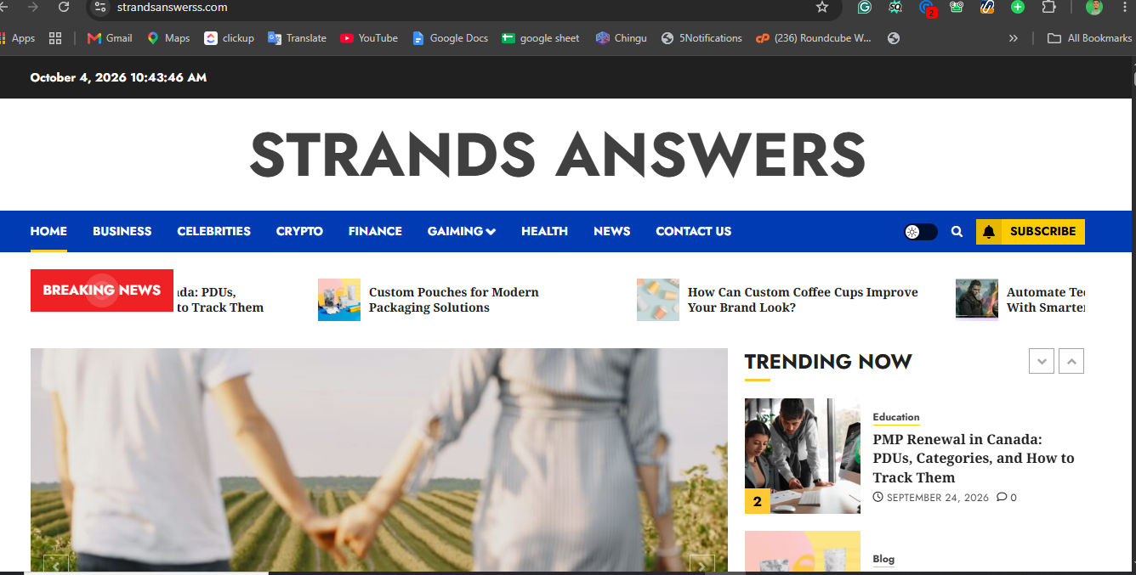1136x575 pixels.
Task: Open 'PMP Renewal in Canada' trending article
Action: (x=974, y=459)
